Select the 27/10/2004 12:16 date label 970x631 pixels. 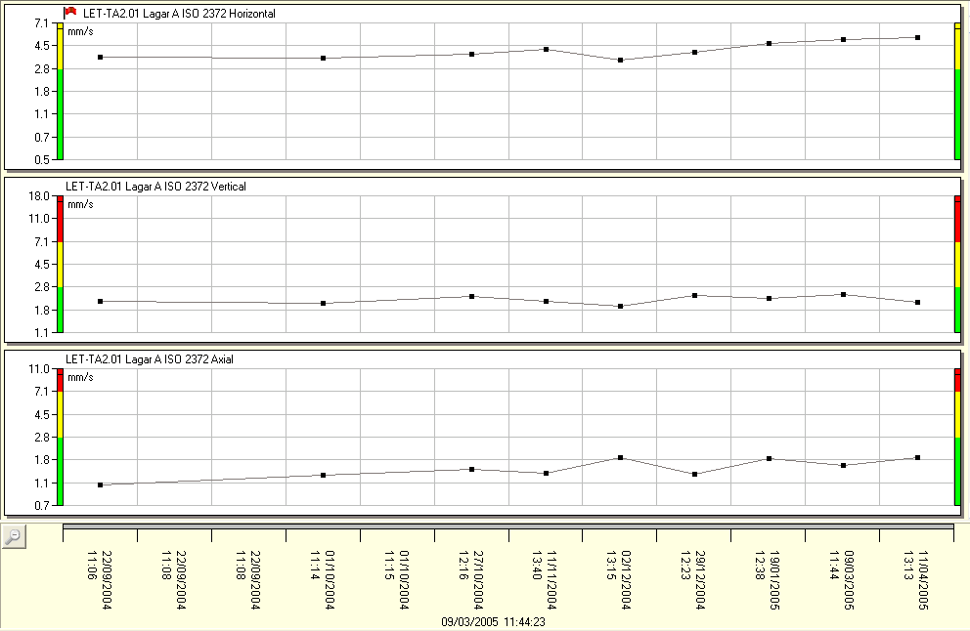click(x=471, y=578)
